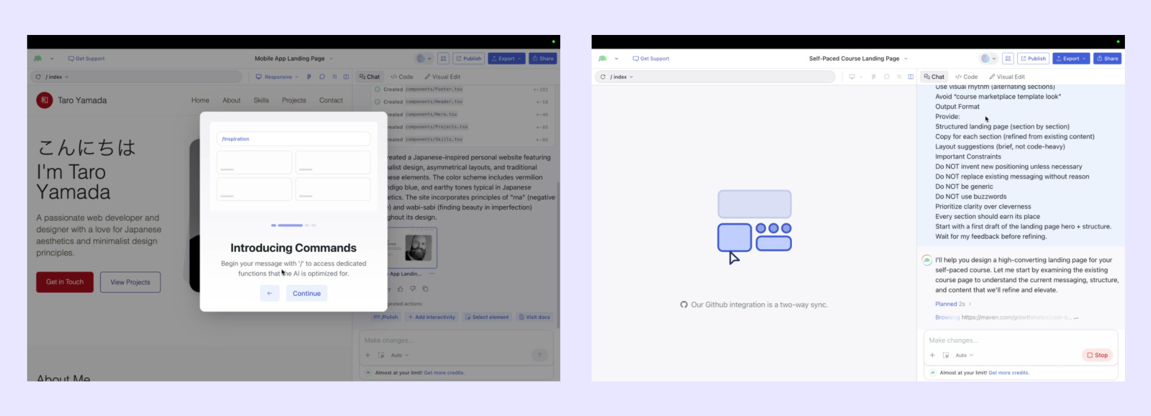Open the / index page selector in left window
Image resolution: width=1151 pixels, height=416 pixels.
point(57,77)
